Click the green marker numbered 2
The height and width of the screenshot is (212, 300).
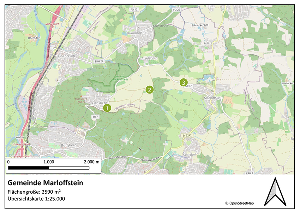pyautogui.click(x=149, y=90)
